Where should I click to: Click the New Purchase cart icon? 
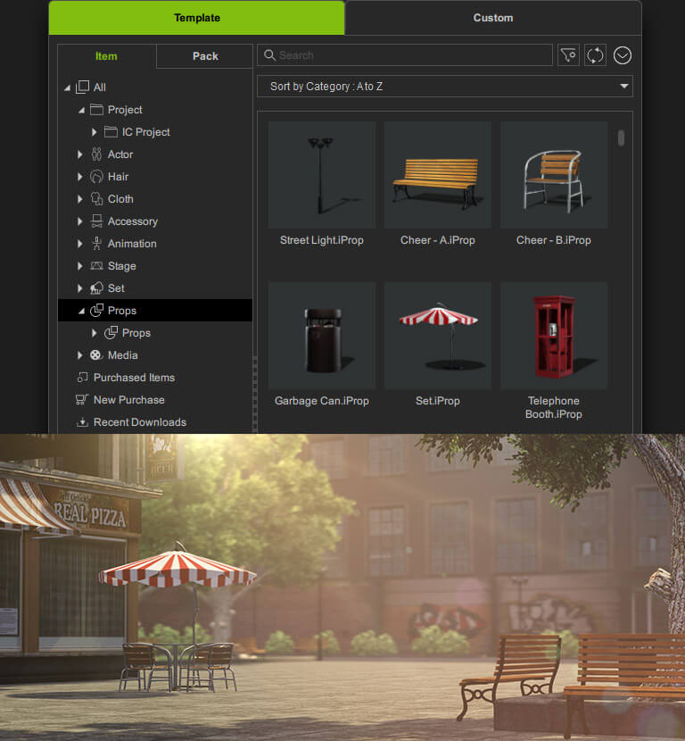pyautogui.click(x=82, y=400)
